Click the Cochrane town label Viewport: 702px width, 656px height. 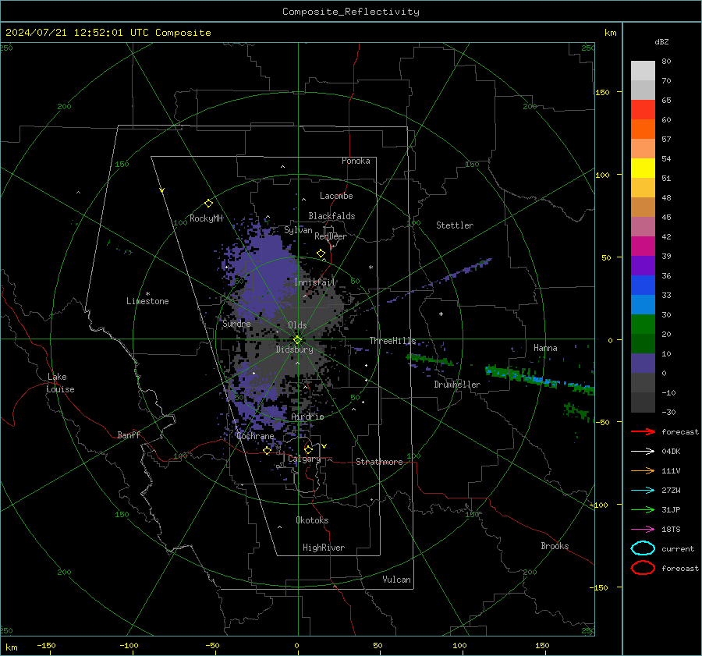pyautogui.click(x=255, y=436)
